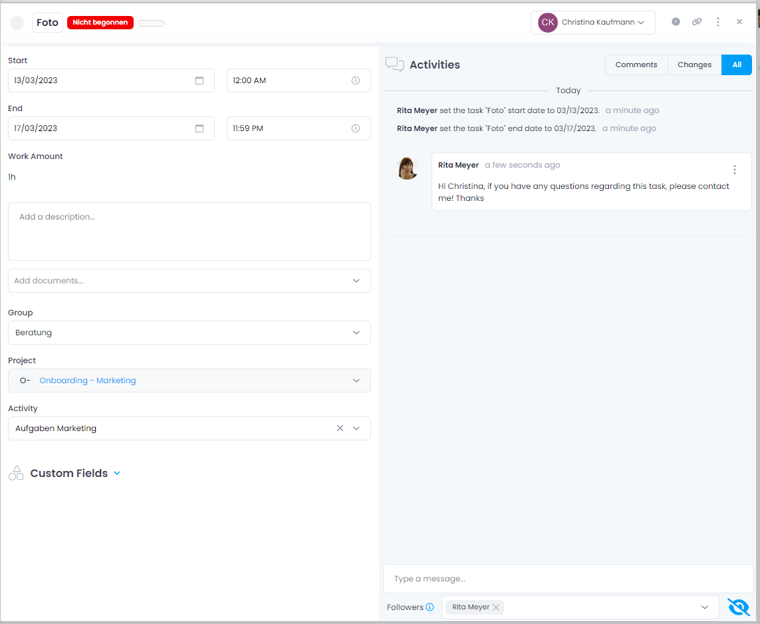Switch to the Changes tab

(695, 65)
